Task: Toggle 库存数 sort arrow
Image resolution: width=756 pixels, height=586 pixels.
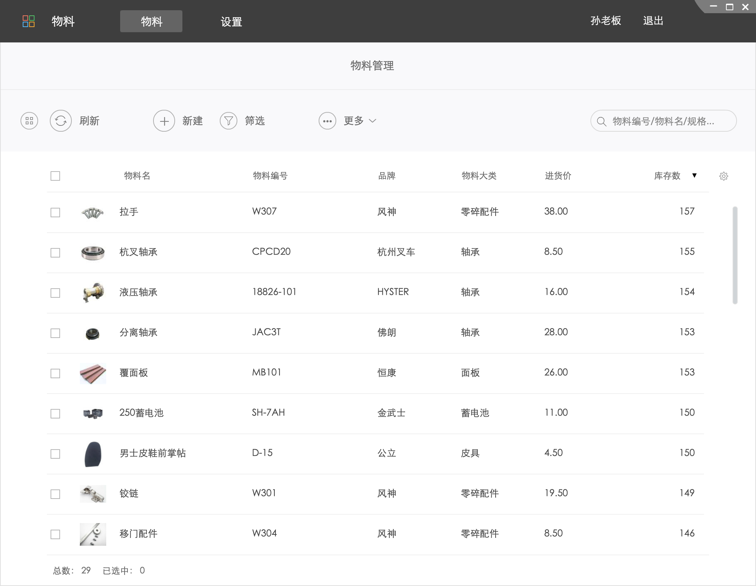Action: tap(694, 176)
